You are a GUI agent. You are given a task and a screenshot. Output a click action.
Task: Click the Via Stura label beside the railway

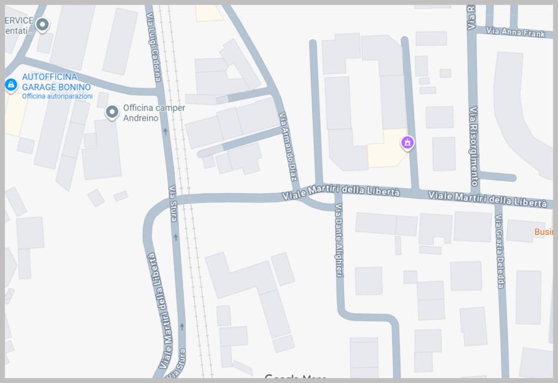click(172, 204)
